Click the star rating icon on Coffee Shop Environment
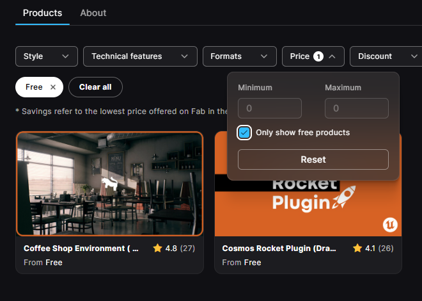This screenshot has height=301, width=422. click(157, 248)
